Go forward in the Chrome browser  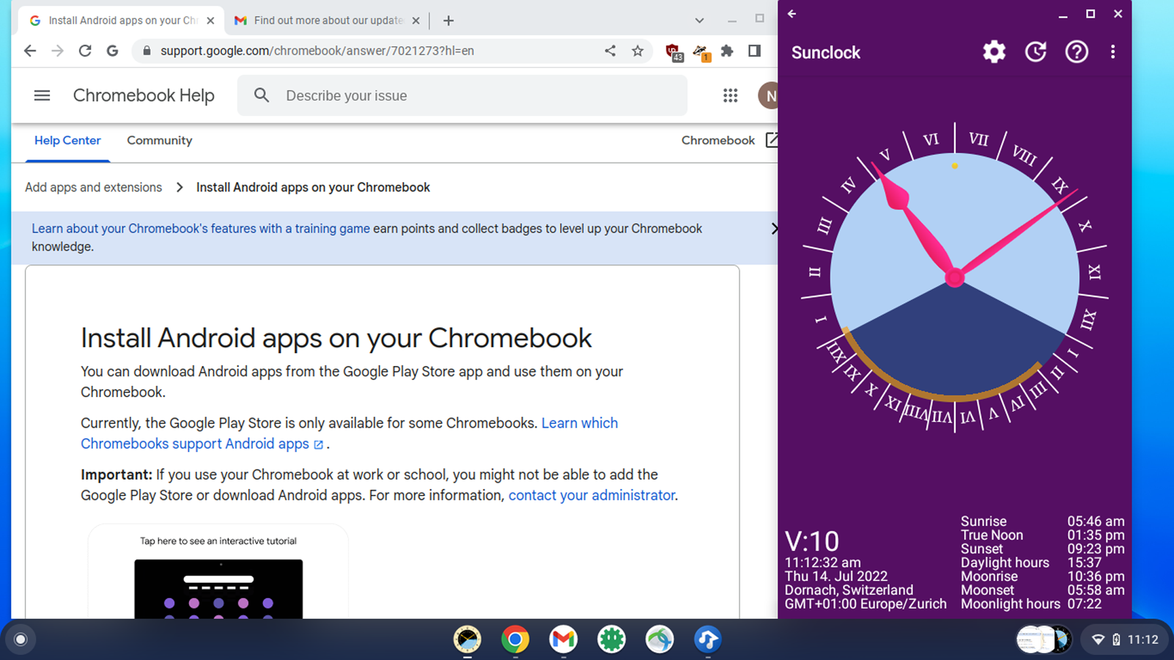pyautogui.click(x=57, y=51)
